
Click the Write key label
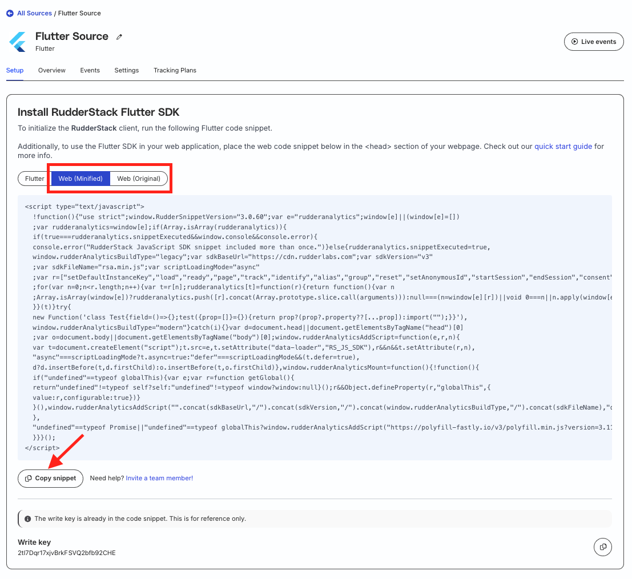[x=34, y=542]
